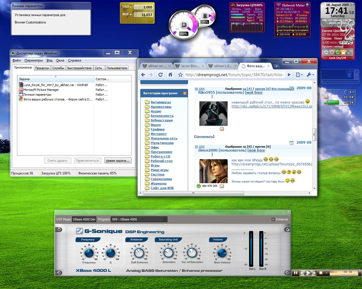Click the Saturation knob
Viewport: 362px width, 289px height.
tap(169, 253)
